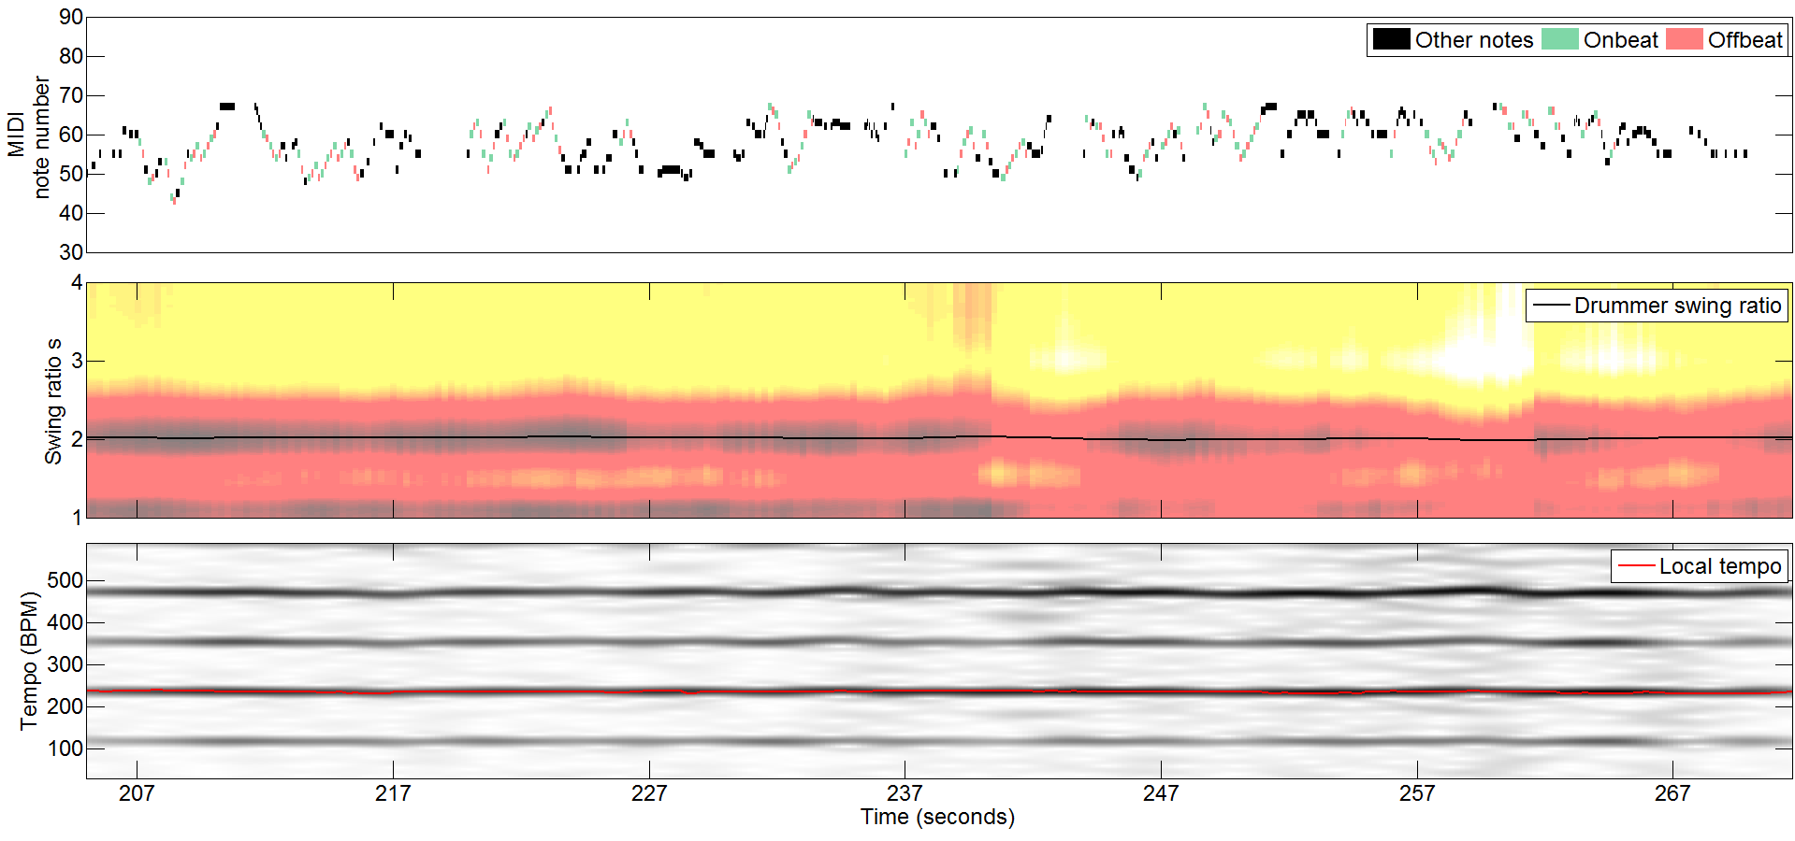This screenshot has height=841, width=1795.
Task: Click the "Time (seconds)" axis title
Action: click(937, 817)
